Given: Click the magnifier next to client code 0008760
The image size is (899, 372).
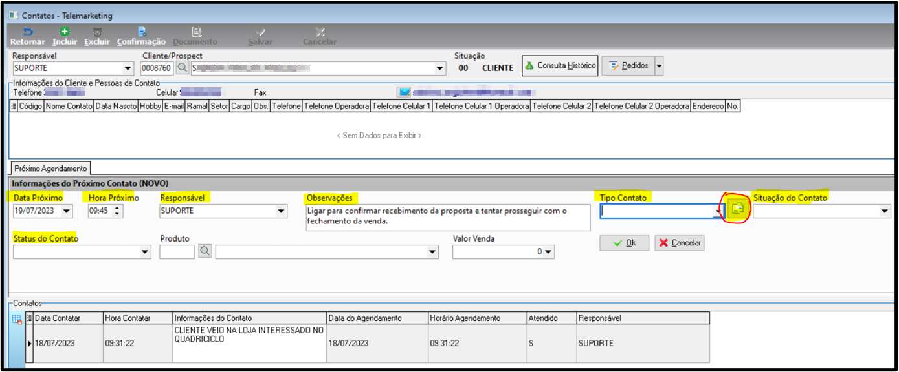Looking at the screenshot, I should [182, 67].
